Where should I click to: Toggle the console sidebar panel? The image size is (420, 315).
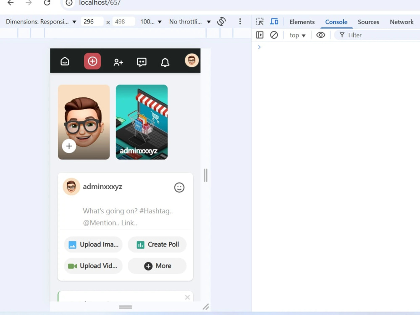pyautogui.click(x=260, y=35)
